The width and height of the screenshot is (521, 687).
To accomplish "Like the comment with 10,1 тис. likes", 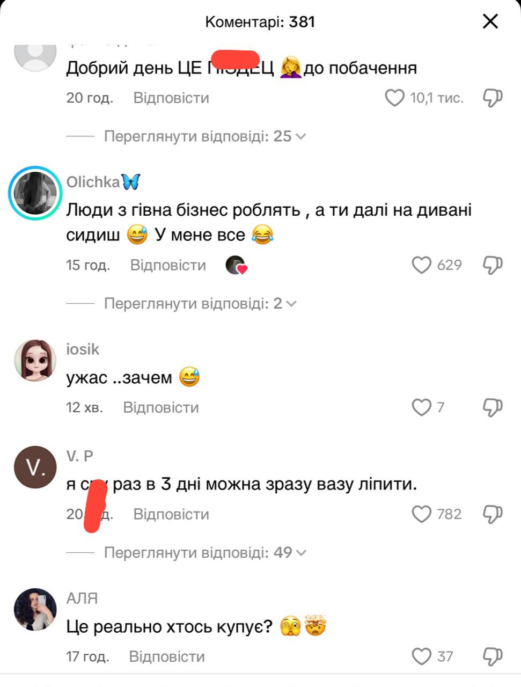I will coord(395,98).
